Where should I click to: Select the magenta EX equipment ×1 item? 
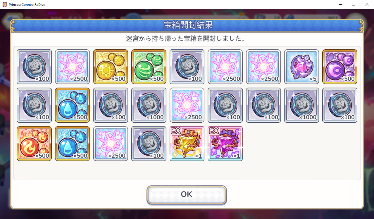[225, 144]
